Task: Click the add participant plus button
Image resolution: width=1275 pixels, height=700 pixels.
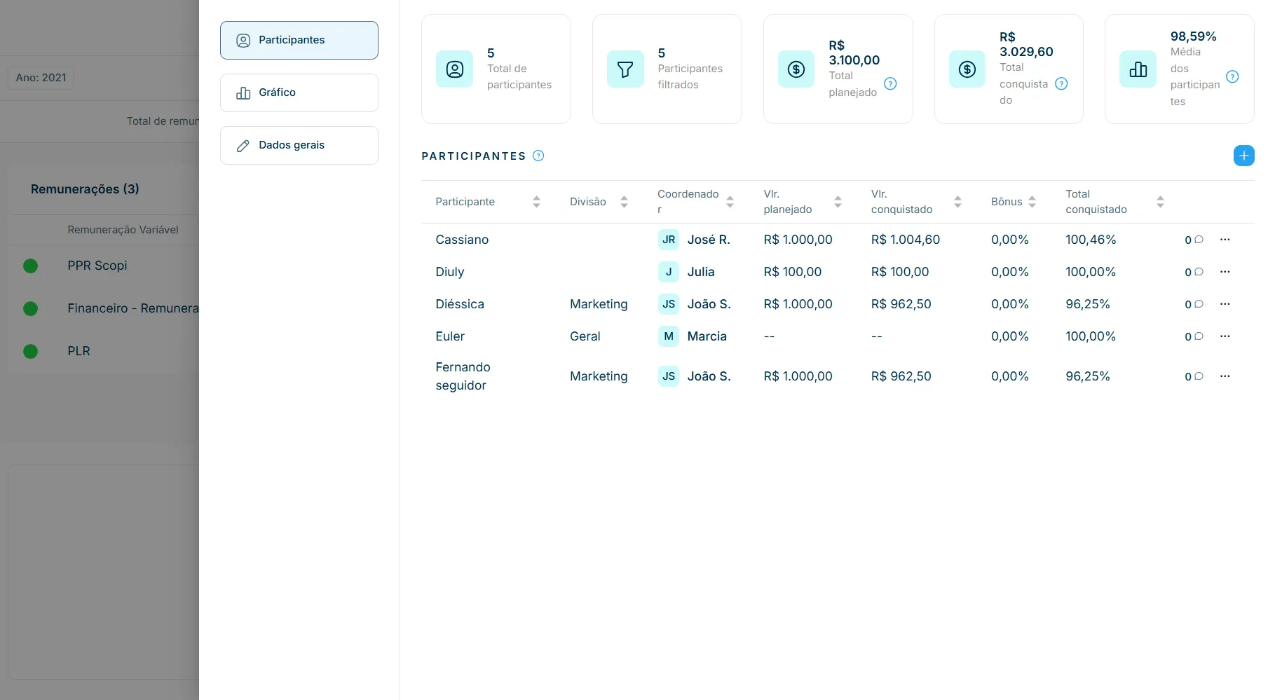Action: click(1243, 156)
